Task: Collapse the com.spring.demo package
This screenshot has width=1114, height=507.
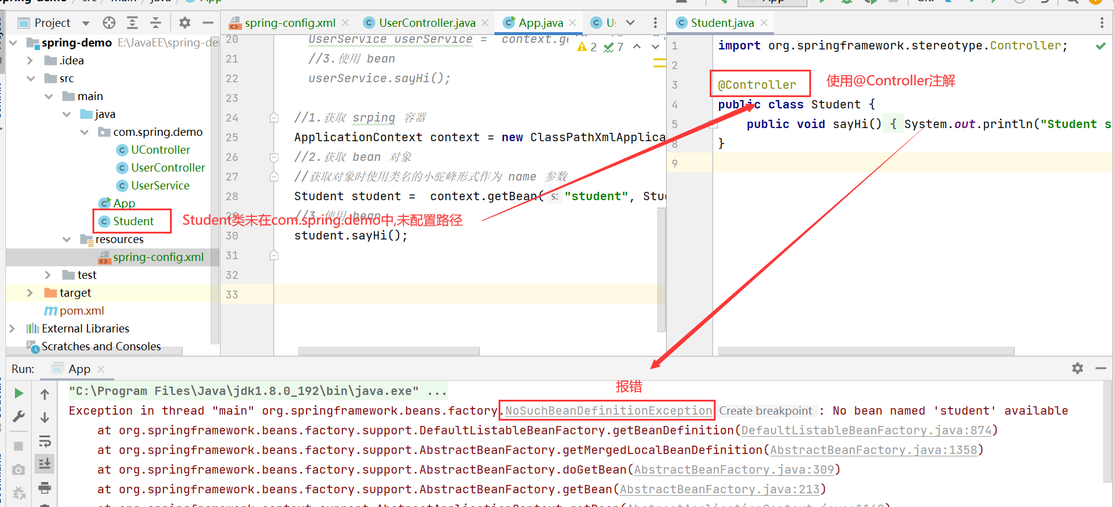Action: pyautogui.click(x=84, y=132)
